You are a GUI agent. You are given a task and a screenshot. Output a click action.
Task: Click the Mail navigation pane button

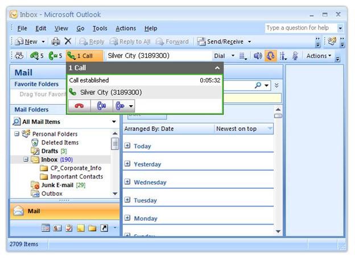65,211
